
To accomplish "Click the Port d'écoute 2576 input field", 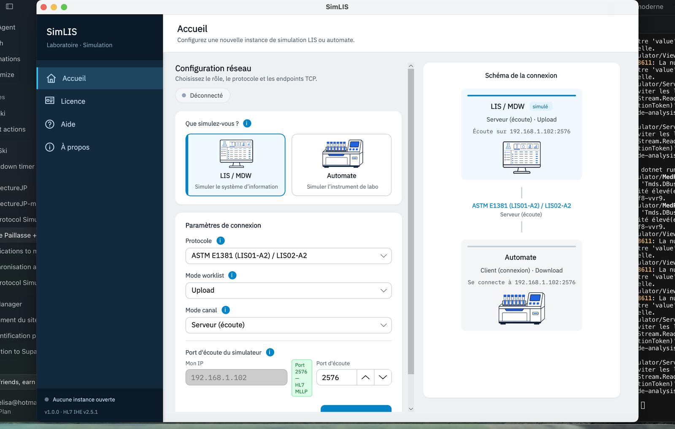I will click(337, 378).
